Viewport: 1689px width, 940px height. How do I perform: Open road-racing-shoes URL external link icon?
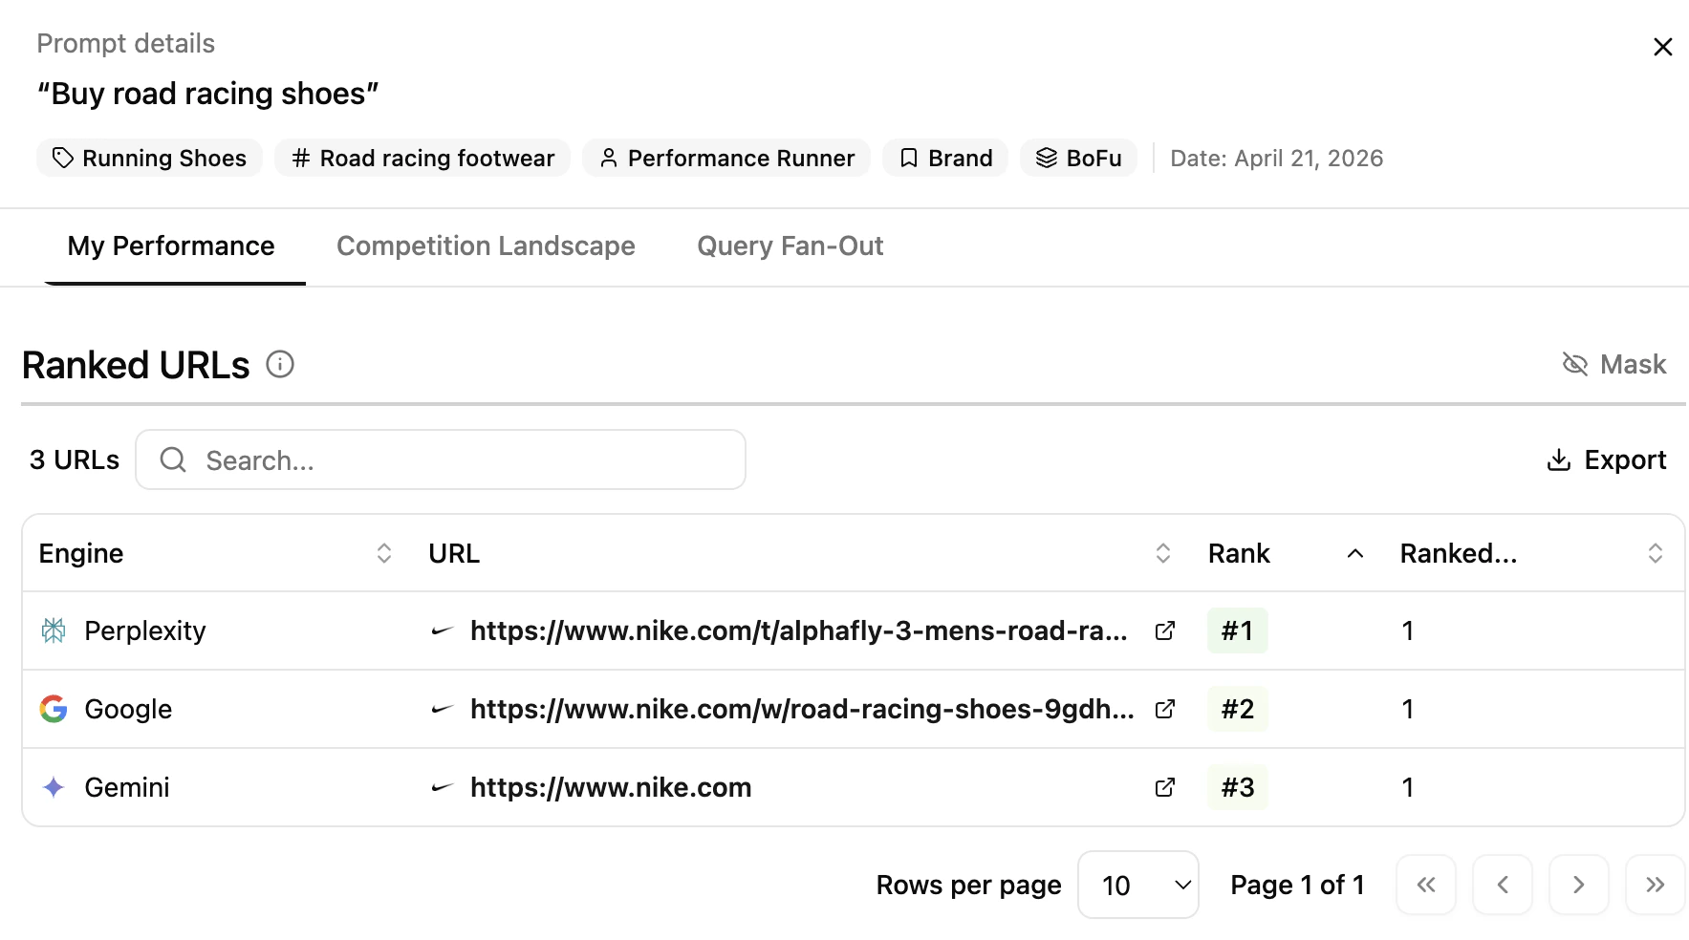(1165, 709)
